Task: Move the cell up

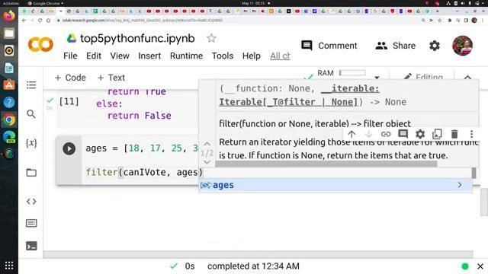Action: [352, 134]
